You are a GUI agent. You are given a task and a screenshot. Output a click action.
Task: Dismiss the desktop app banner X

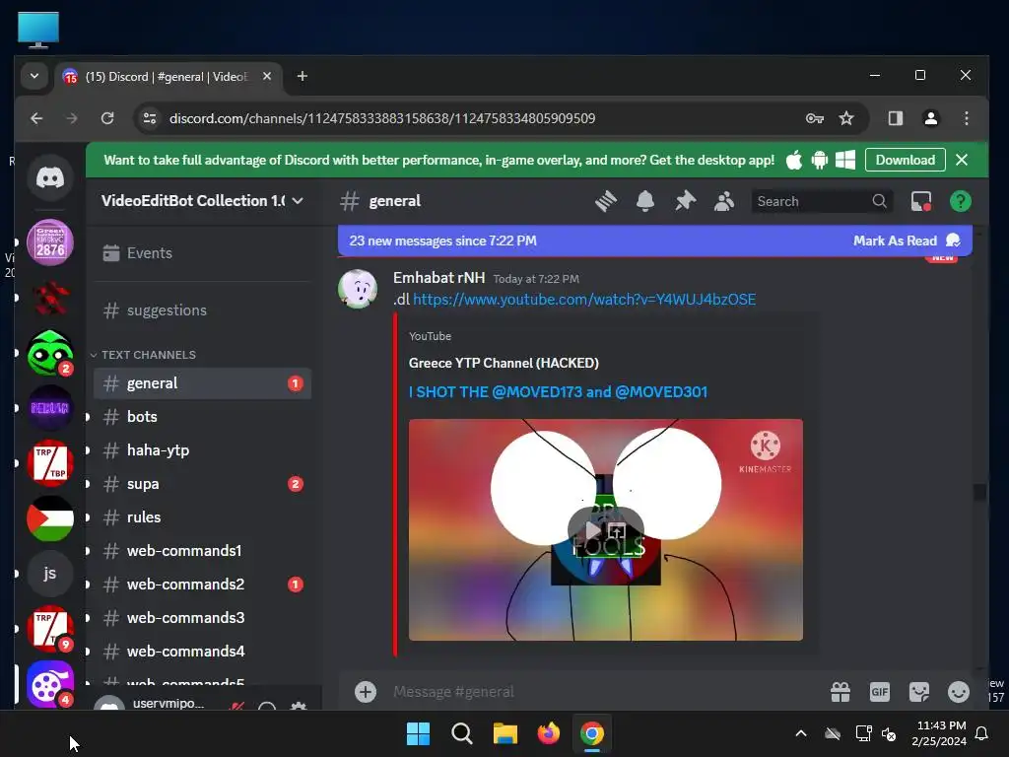(962, 160)
